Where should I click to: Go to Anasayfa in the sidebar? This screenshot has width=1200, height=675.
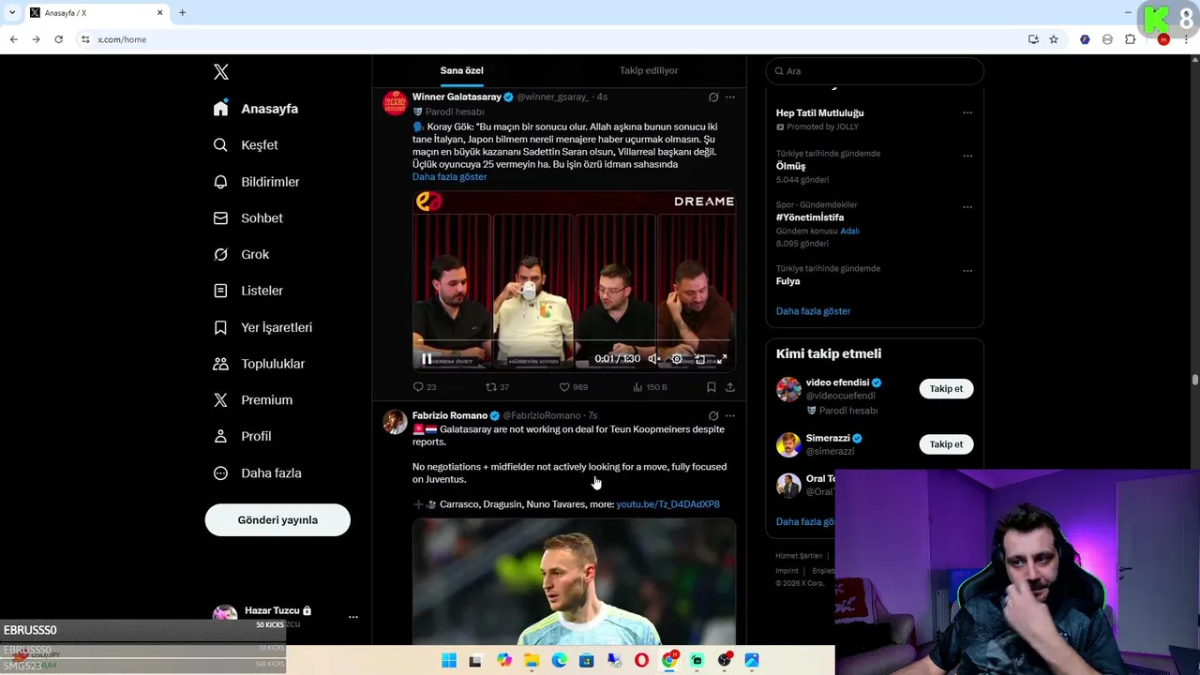click(x=256, y=109)
